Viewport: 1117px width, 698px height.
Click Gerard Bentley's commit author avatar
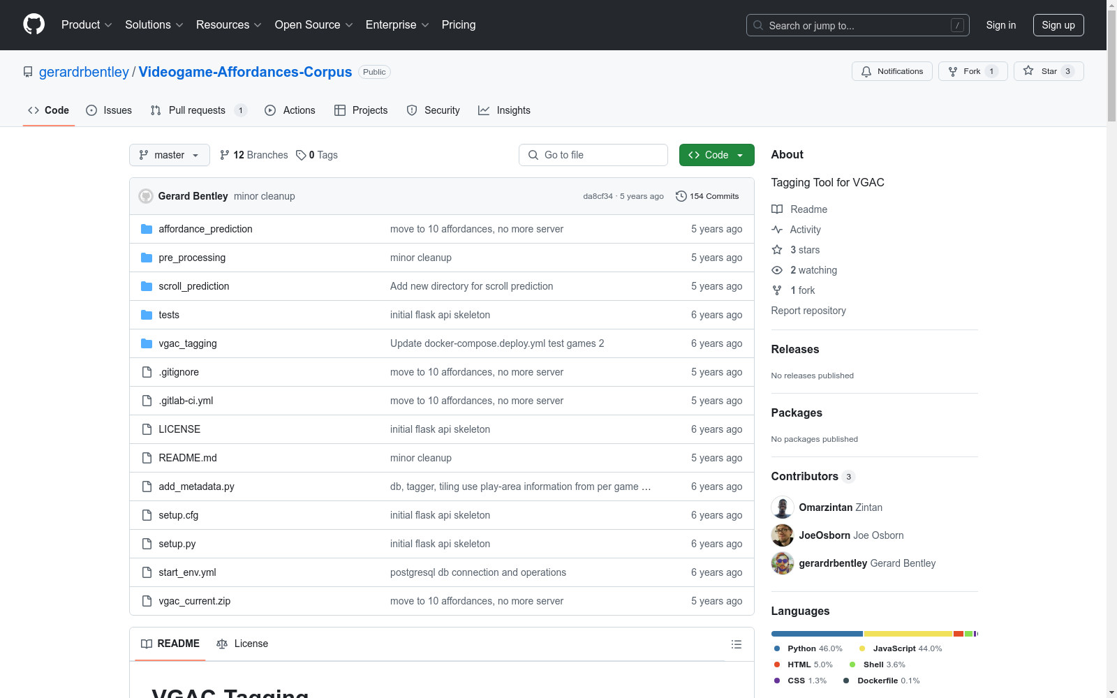(x=146, y=196)
